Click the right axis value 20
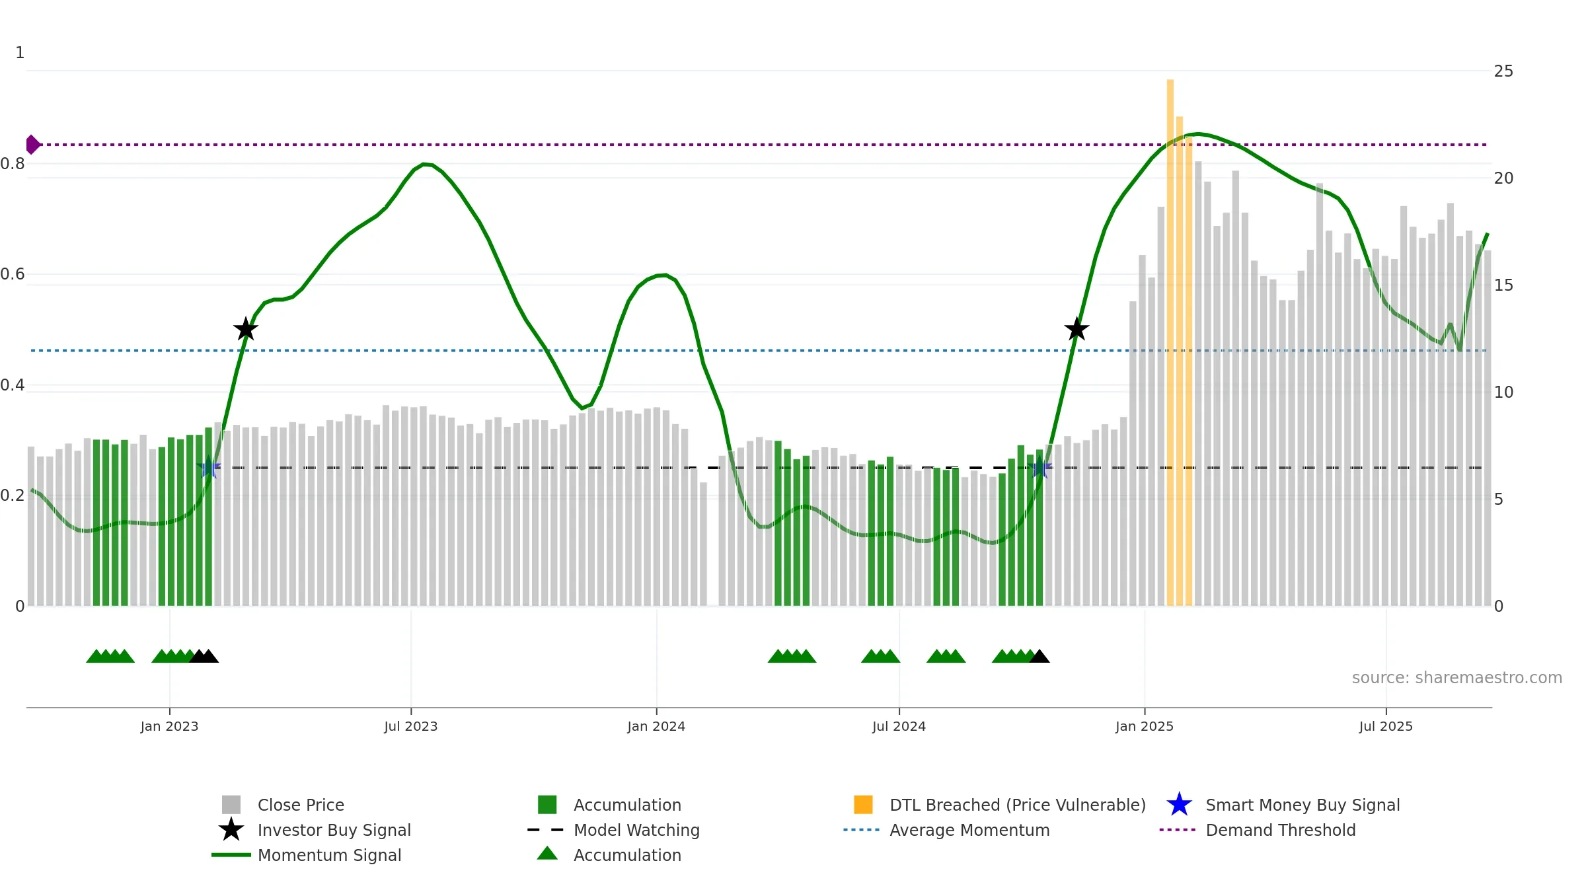Viewport: 1586px width, 892px height. coord(1503,178)
